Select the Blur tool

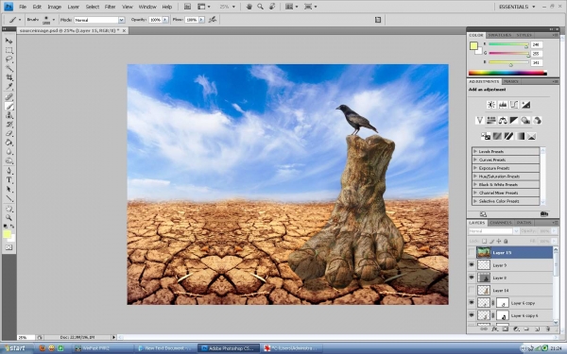pos(9,152)
